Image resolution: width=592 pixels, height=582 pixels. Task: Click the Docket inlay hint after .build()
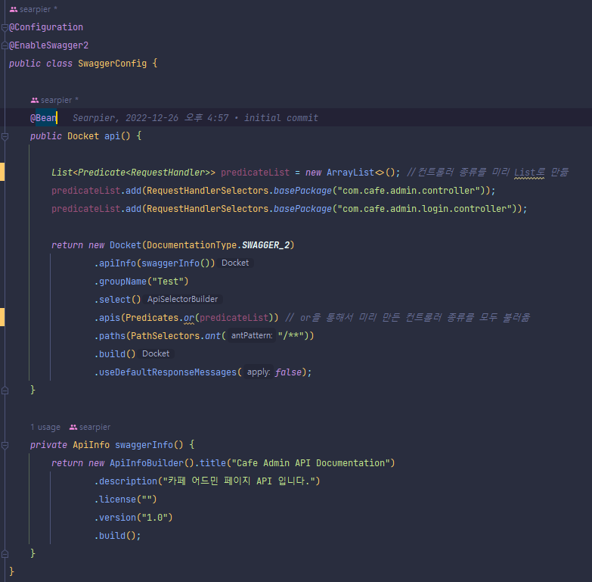coord(156,353)
